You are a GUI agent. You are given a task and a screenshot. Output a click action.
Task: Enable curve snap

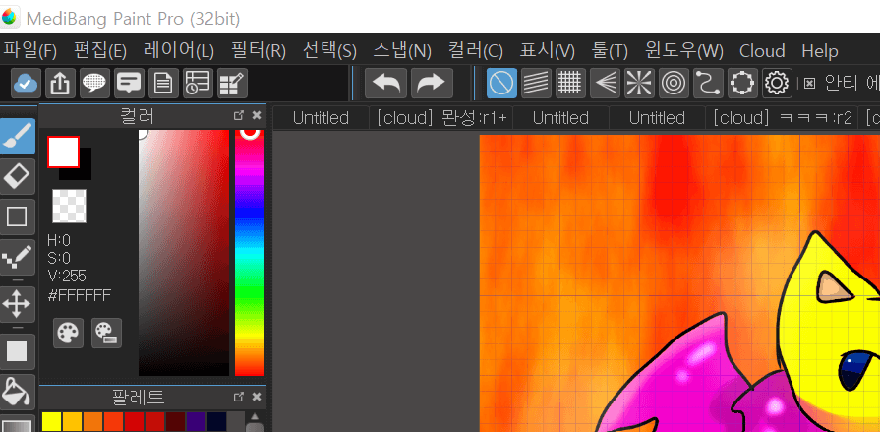[708, 83]
